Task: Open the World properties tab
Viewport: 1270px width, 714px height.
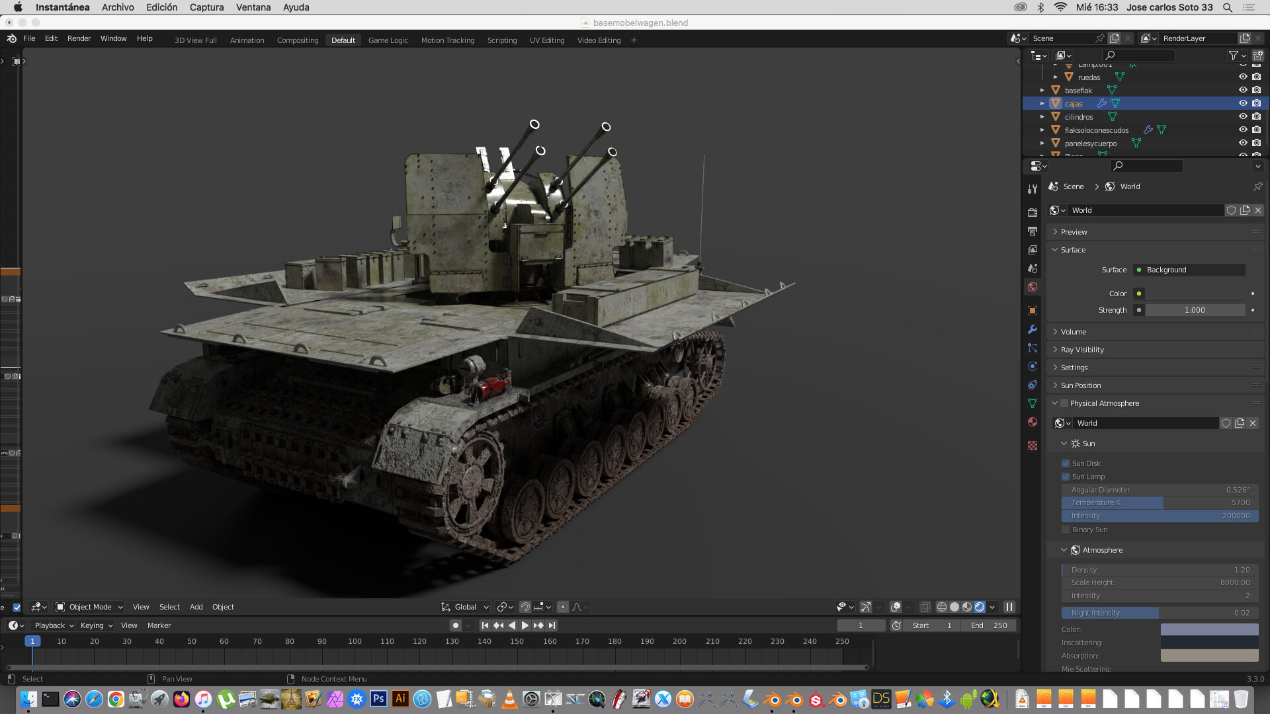Action: tap(1033, 287)
